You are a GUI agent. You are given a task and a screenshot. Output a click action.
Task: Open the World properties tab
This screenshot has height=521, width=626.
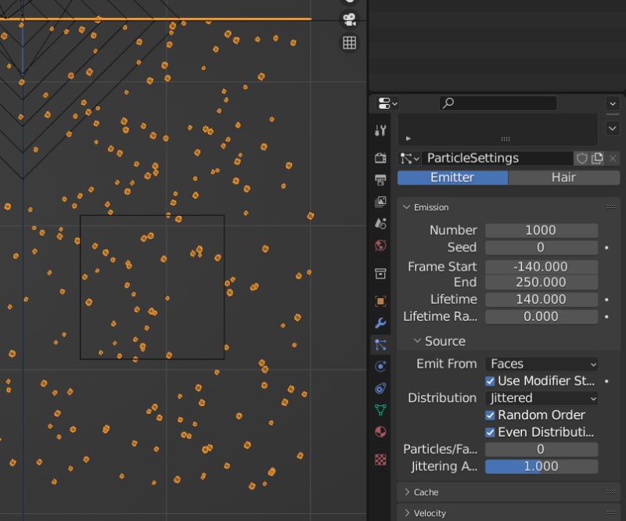pyautogui.click(x=380, y=245)
